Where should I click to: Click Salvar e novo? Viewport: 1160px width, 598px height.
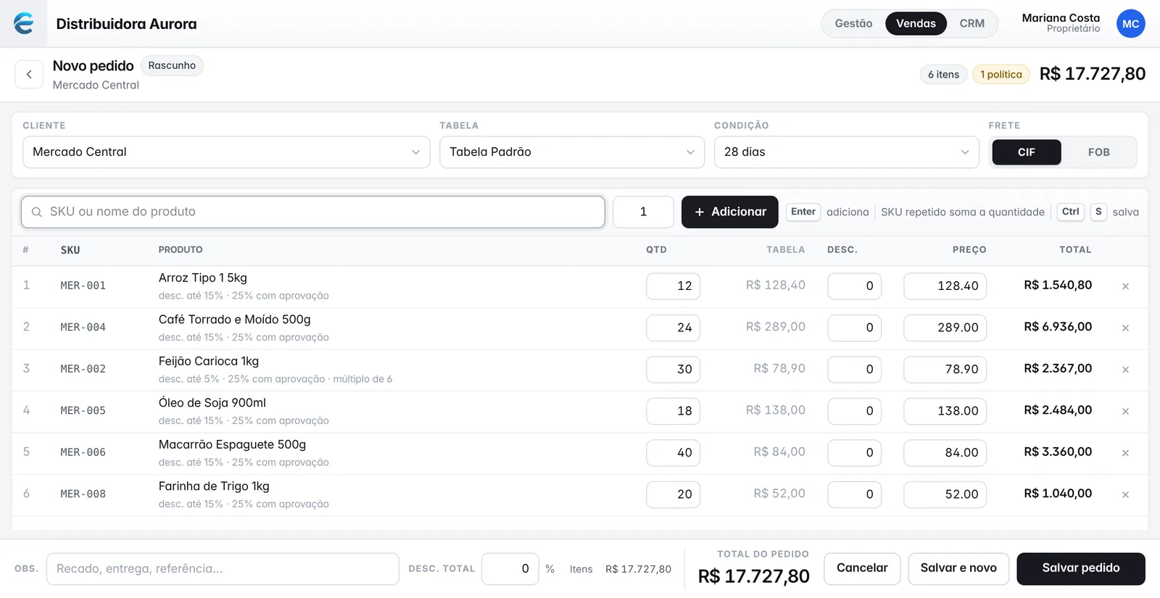[x=958, y=568]
